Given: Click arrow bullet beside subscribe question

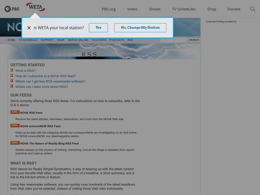Looking at the screenshot, I should coord(12,75).
